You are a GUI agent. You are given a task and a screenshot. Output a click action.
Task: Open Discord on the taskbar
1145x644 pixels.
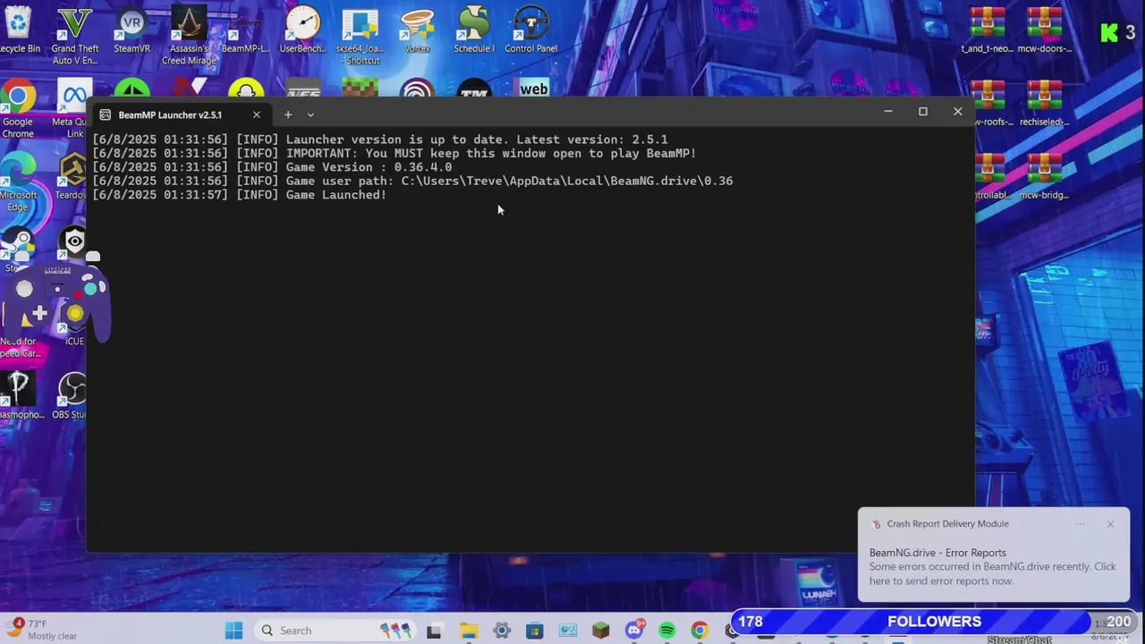[634, 631]
